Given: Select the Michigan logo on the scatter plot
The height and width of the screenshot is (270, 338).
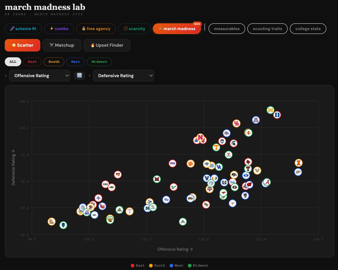Looking at the screenshot, I should pyautogui.click(x=270, y=110).
